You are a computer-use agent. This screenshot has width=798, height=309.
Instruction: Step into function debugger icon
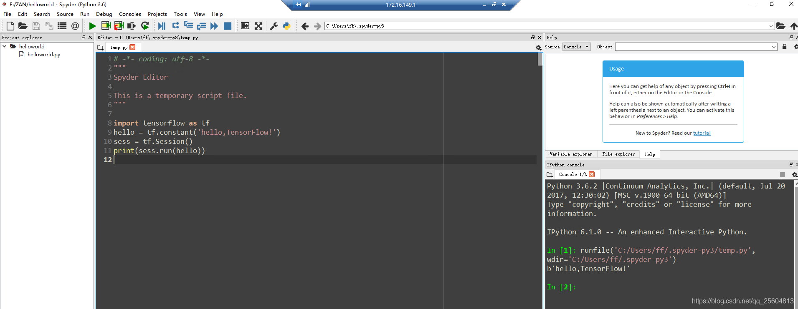pos(188,26)
